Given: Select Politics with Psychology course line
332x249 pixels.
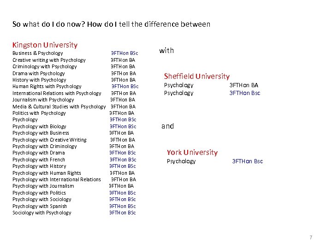Looking at the screenshot, I should pos(39,113).
